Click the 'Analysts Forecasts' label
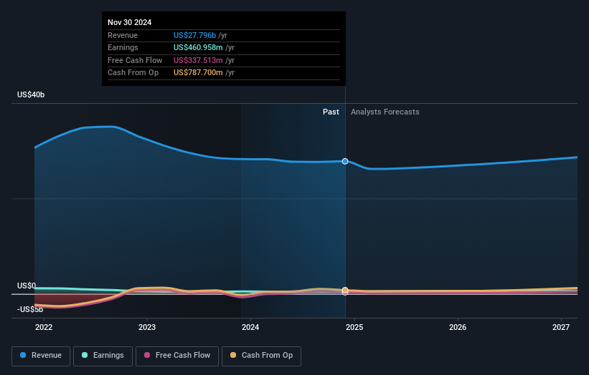Screen dimensions: 589x375 (x=385, y=112)
